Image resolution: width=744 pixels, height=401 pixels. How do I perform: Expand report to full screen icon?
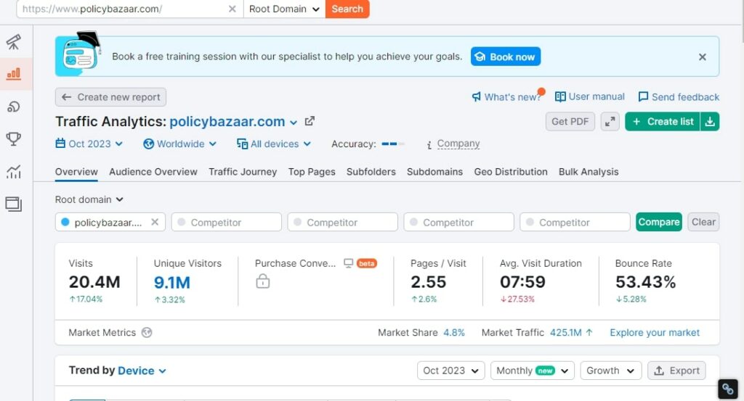click(610, 122)
